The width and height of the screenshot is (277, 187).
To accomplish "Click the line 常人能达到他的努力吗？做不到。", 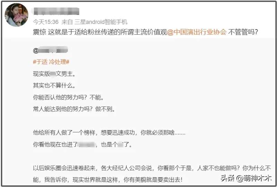I will tap(74, 109).
